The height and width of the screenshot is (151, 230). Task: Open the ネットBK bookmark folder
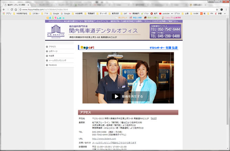(x=194, y=14)
